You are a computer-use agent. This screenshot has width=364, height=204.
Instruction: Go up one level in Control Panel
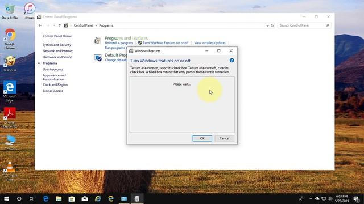pyautogui.click(x=60, y=25)
